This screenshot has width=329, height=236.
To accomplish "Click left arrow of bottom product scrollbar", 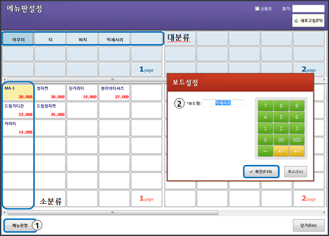I will pos(5,213).
